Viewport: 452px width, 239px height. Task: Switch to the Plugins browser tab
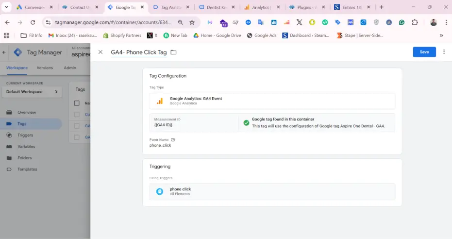click(307, 7)
